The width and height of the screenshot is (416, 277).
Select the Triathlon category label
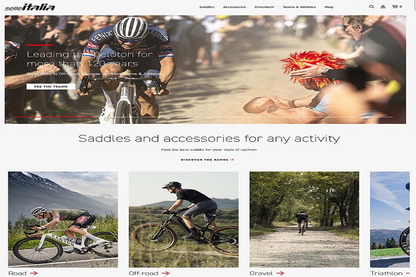click(x=386, y=273)
